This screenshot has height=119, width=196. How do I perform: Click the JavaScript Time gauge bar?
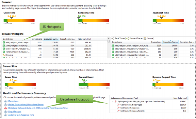click(x=168, y=20)
